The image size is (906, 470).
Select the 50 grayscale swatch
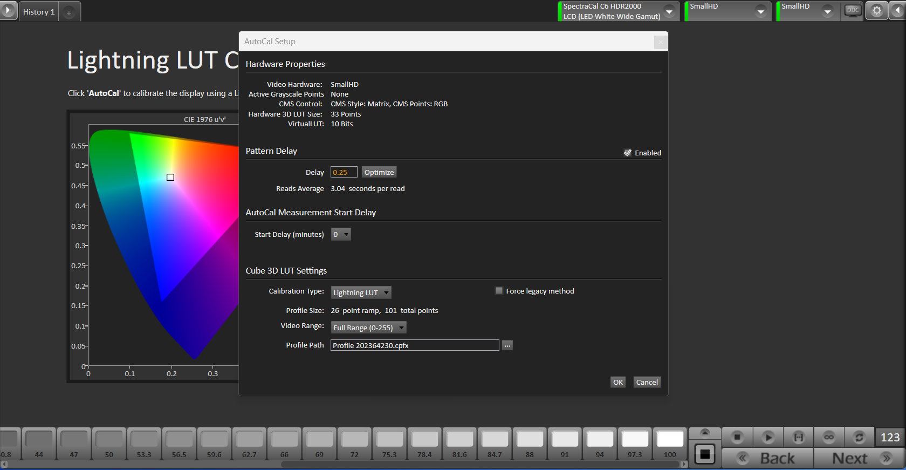109,444
